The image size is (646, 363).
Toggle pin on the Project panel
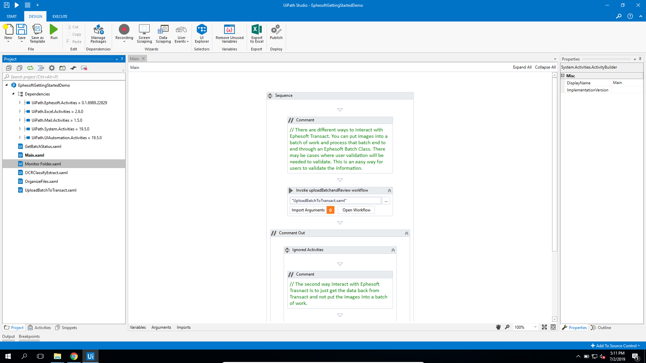point(122,59)
